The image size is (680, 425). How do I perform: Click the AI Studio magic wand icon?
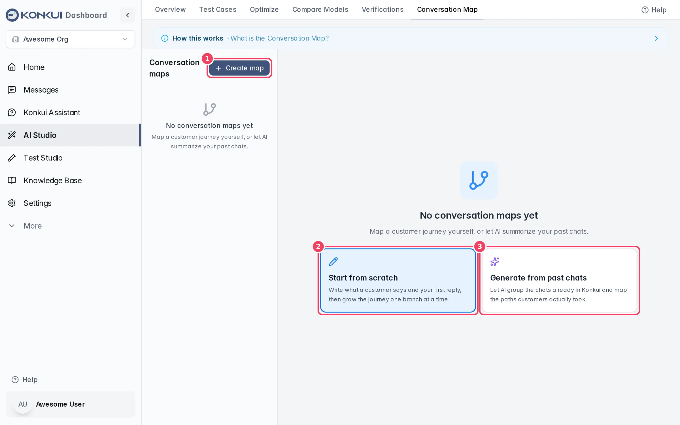pos(12,135)
